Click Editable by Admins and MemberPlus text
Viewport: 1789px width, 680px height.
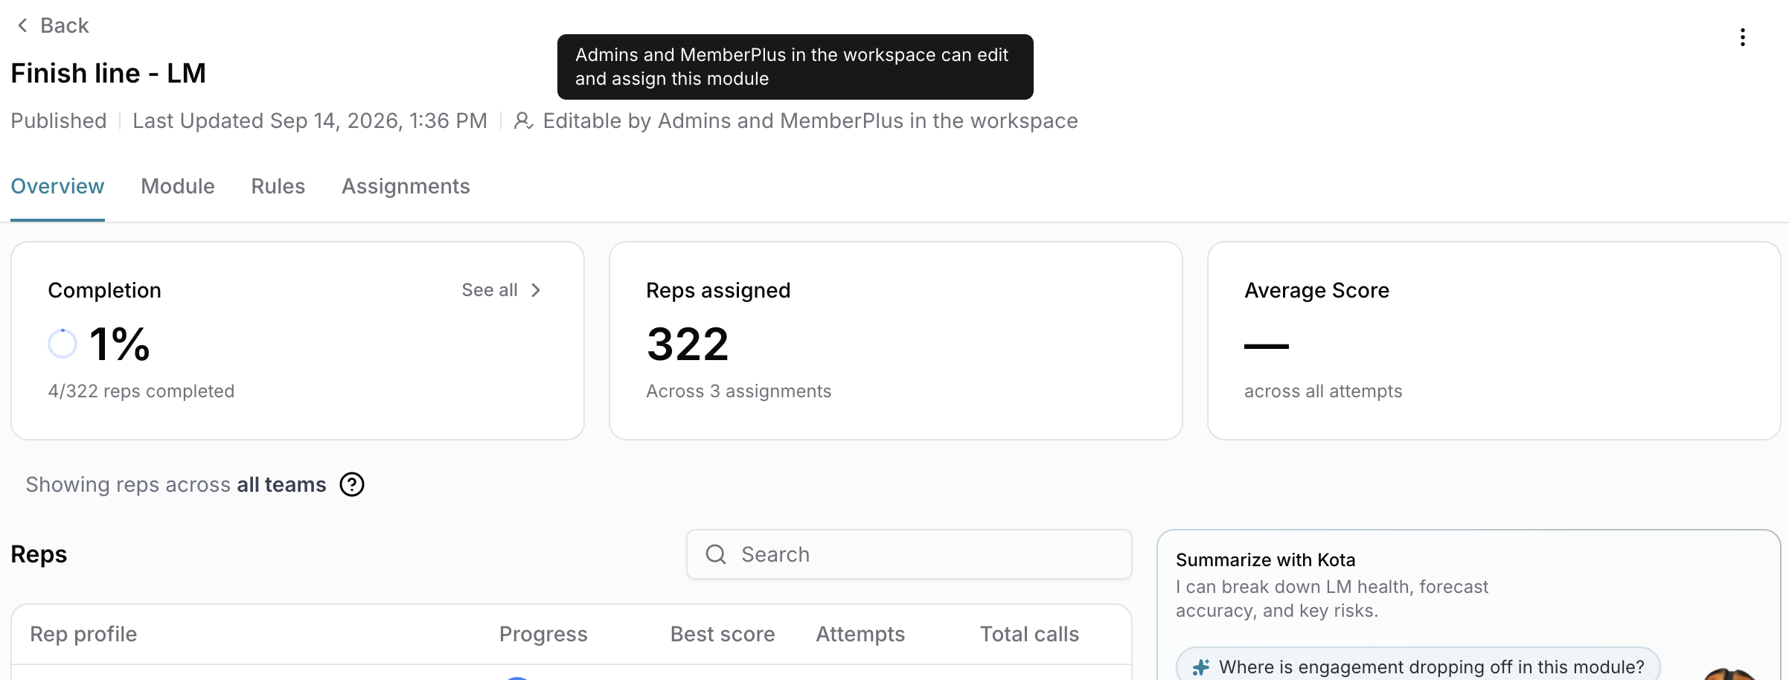pos(810,121)
